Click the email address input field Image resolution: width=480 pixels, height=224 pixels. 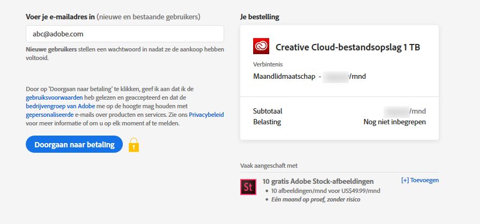[125, 34]
